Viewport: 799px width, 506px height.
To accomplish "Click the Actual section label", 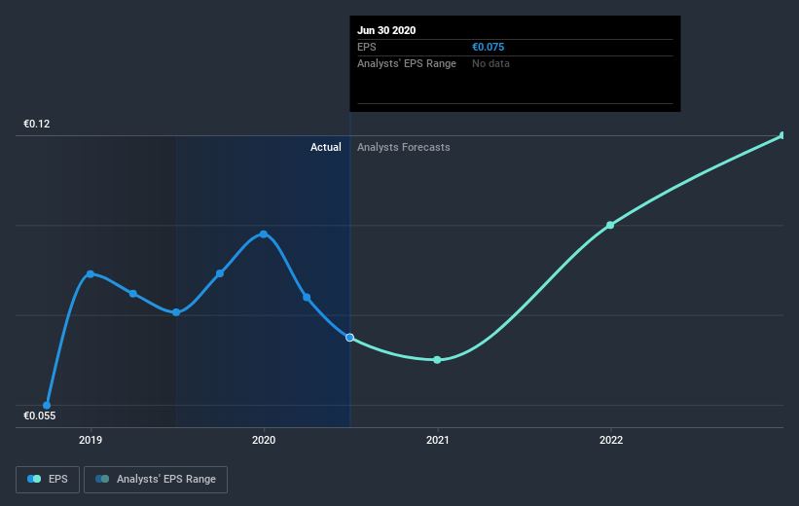I will 326,147.
